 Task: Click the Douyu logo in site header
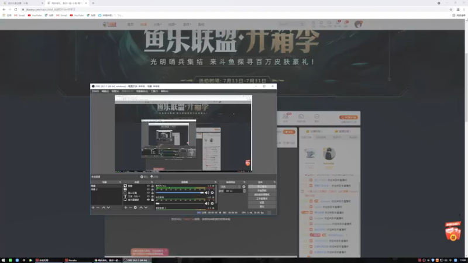click(109, 25)
